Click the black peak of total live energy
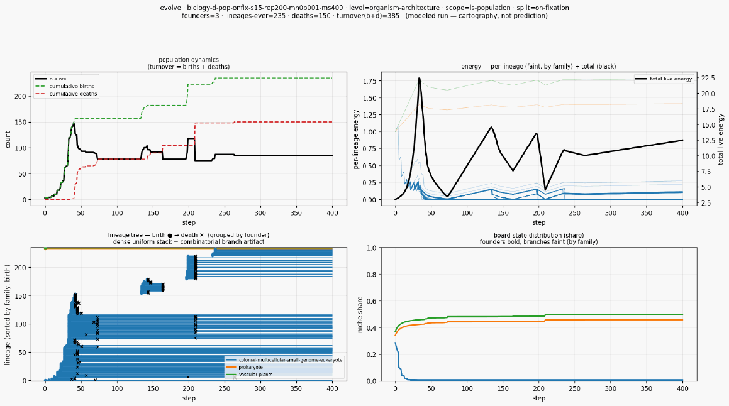This screenshot has height=406, width=729. 420,79
